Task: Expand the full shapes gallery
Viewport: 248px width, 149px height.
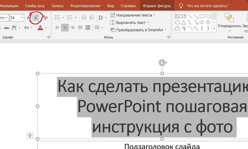Action: (x=214, y=29)
